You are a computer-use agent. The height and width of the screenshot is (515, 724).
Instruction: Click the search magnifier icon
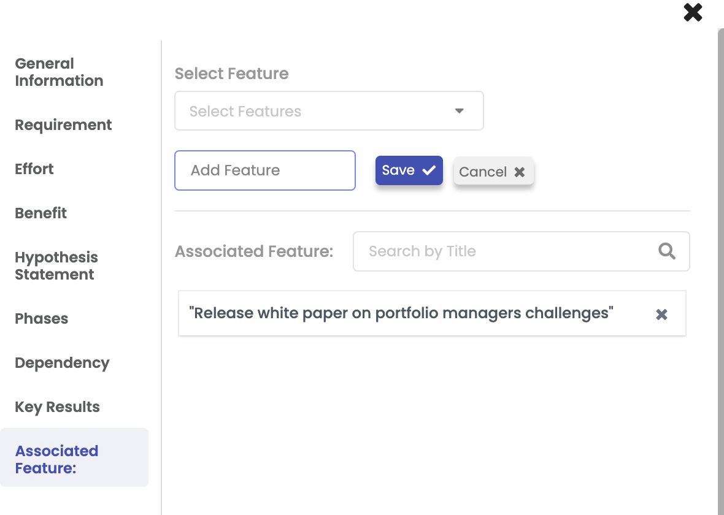pyautogui.click(x=667, y=251)
